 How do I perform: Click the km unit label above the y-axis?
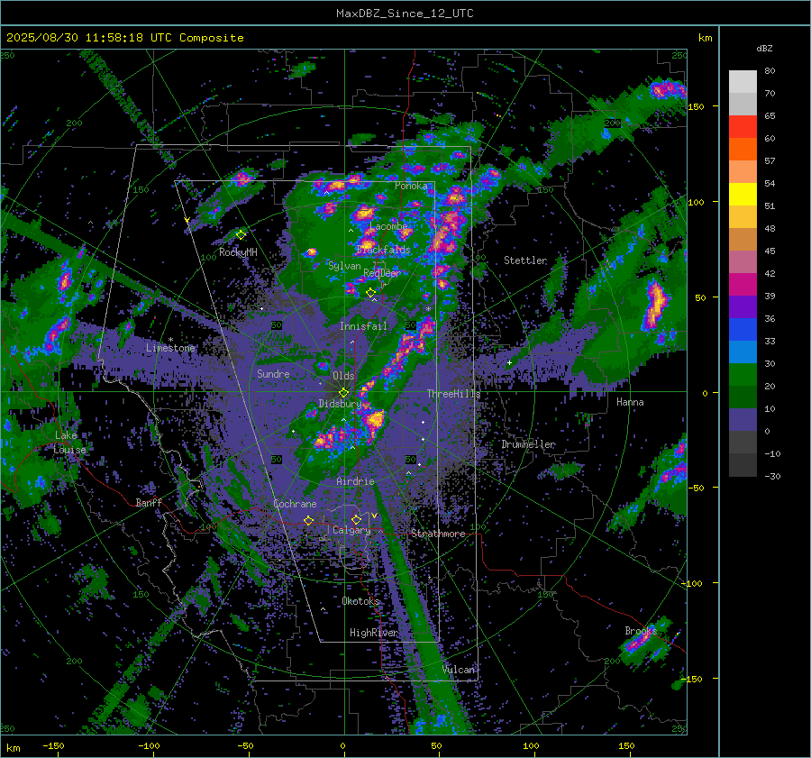click(x=705, y=38)
